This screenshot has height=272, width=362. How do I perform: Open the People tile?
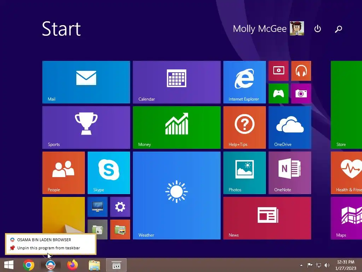pos(64,173)
